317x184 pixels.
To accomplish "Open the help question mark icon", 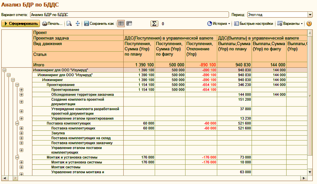I will coord(309,24).
